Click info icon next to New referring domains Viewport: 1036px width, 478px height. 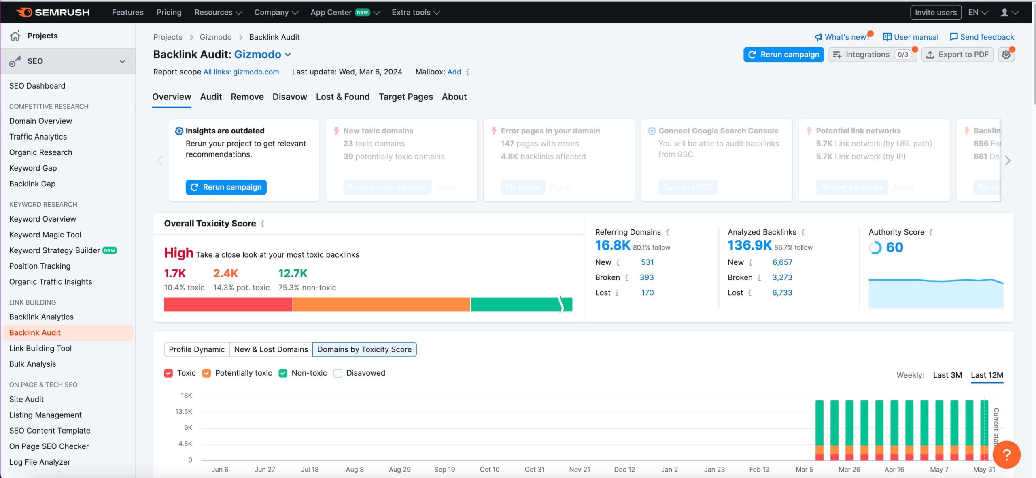[x=618, y=262]
